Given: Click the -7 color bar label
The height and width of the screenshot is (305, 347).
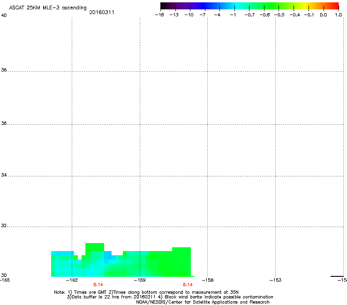Looking at the screenshot, I should click(202, 15).
